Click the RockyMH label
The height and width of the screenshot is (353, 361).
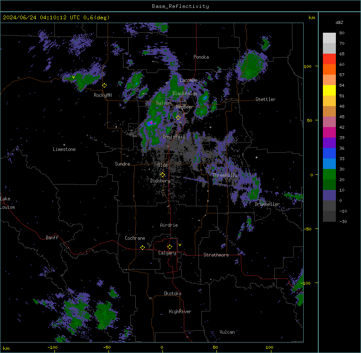click(103, 95)
